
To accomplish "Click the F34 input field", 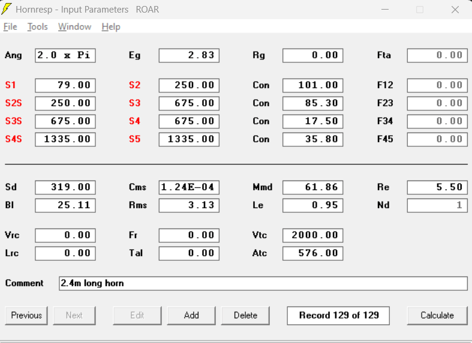I will pos(437,122).
